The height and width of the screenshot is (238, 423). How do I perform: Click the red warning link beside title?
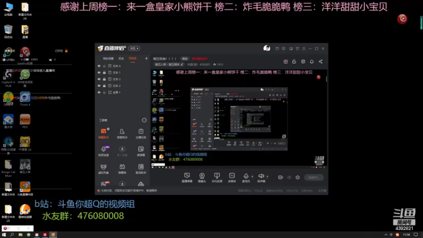coord(200,59)
